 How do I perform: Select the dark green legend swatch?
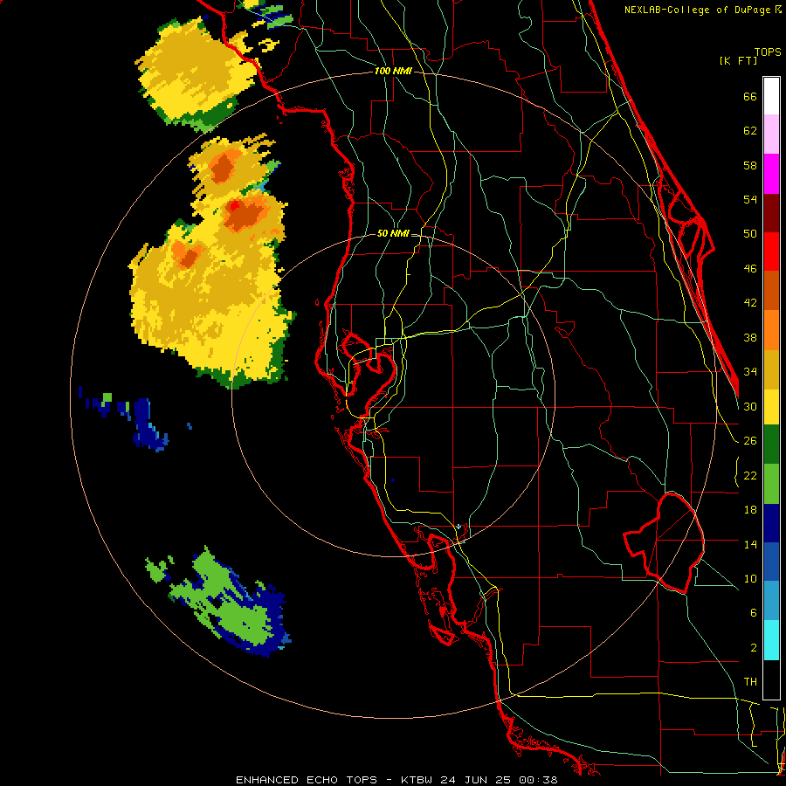771,445
